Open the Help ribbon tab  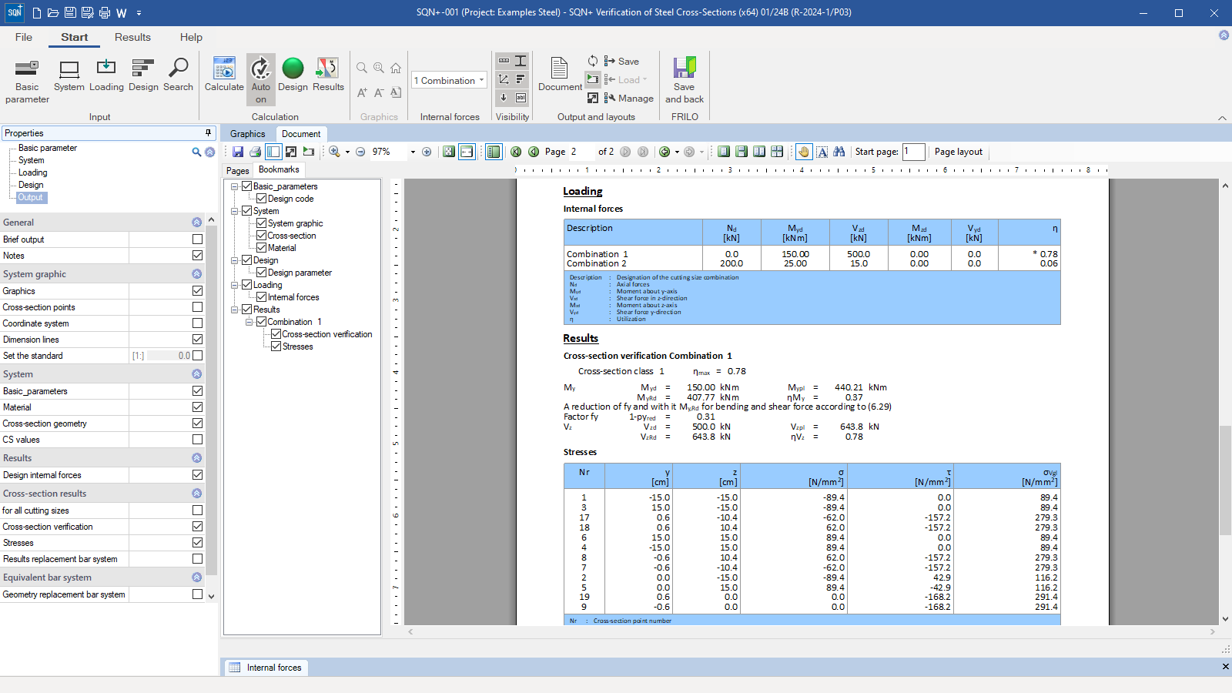pyautogui.click(x=191, y=37)
